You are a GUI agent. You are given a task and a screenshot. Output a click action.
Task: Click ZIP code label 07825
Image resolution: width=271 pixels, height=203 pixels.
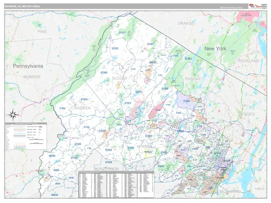pos(84,99)
